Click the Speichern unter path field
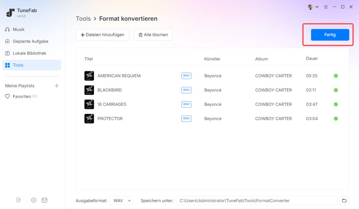 pos(256,201)
